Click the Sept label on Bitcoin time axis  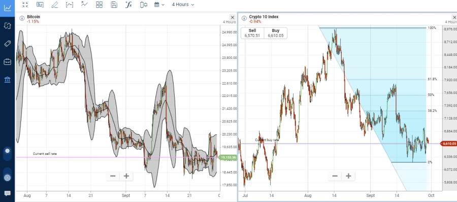(126, 195)
